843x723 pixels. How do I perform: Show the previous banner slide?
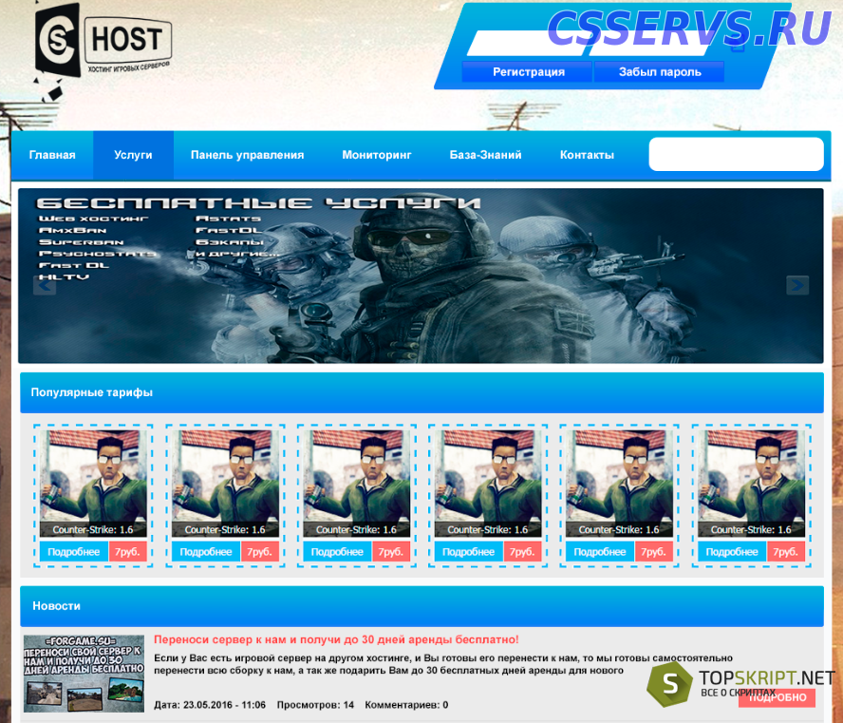45,285
